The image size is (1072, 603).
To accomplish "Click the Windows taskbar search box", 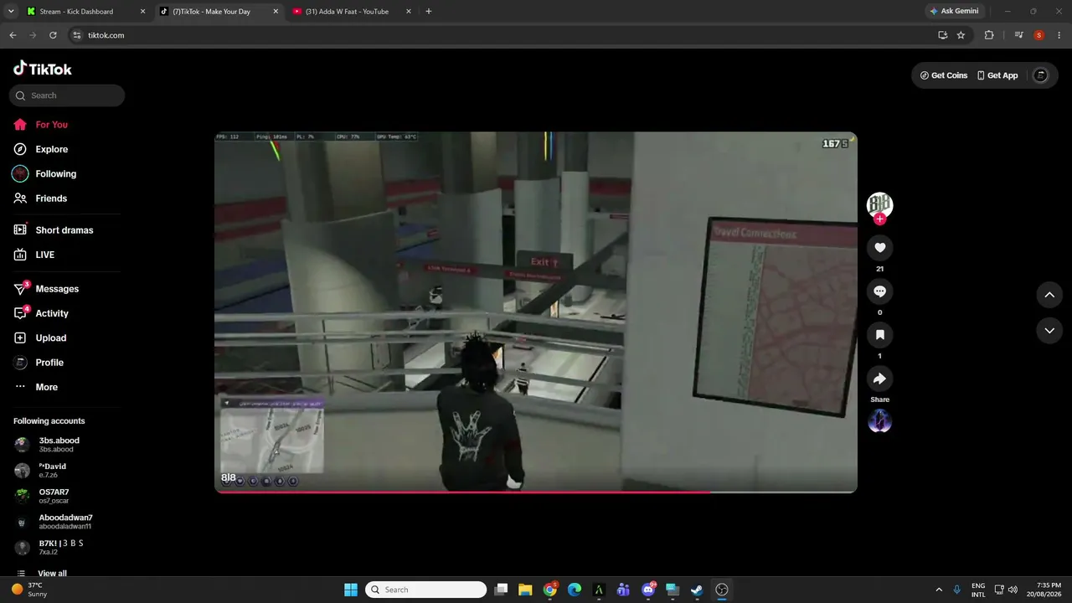I will pyautogui.click(x=426, y=590).
